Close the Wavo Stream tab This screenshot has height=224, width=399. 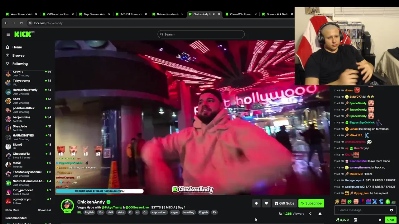coord(36,14)
